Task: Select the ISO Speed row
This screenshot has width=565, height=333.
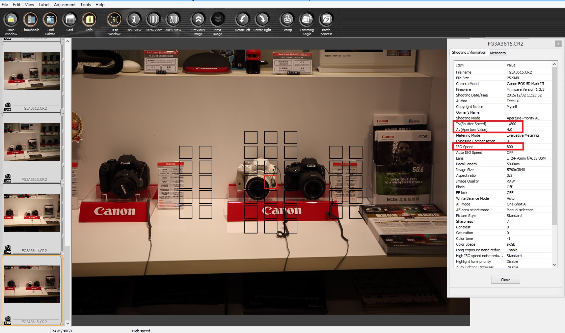Action: (503, 147)
